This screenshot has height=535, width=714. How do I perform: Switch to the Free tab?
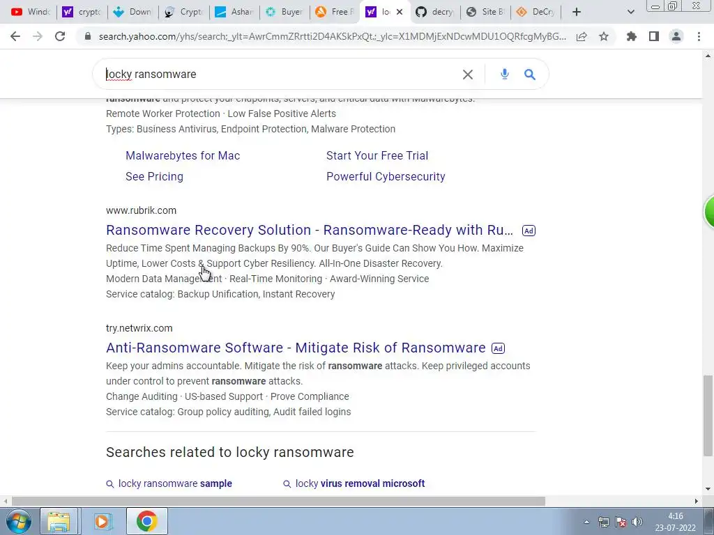pyautogui.click(x=335, y=12)
